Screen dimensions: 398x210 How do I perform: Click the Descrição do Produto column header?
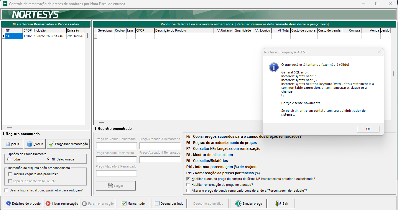(184, 30)
